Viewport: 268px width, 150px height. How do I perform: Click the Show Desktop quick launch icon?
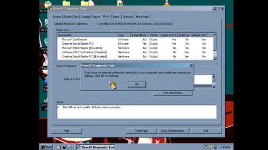[59, 147]
